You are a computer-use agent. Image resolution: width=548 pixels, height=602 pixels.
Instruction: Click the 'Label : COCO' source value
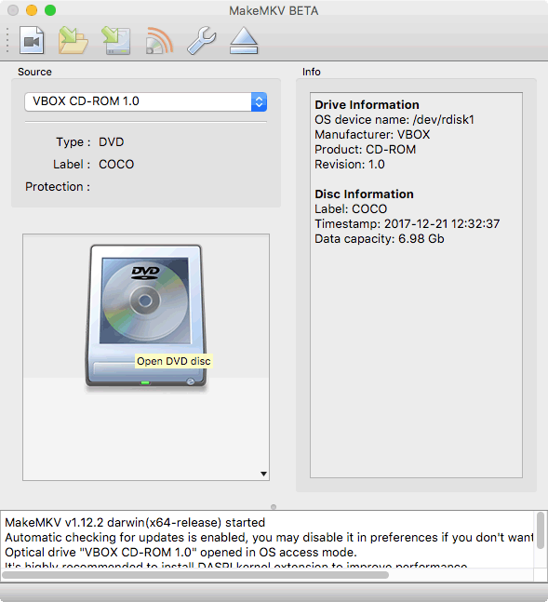(116, 165)
